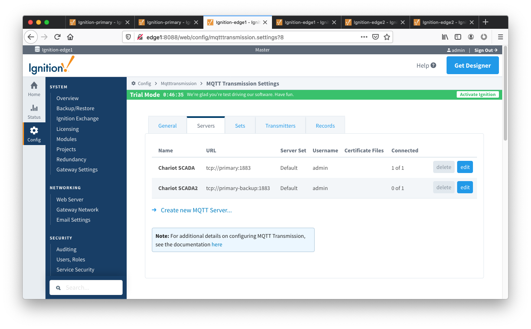The image size is (531, 329).
Task: Click insecure connection lock icon
Action: (x=140, y=37)
